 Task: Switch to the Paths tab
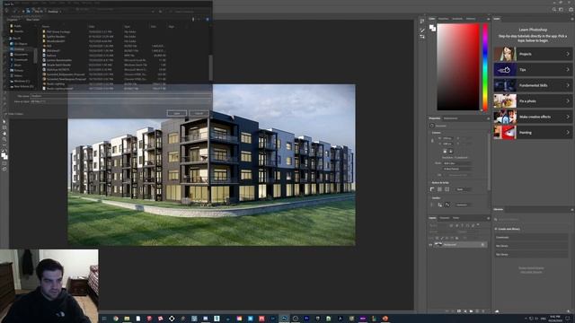point(456,218)
